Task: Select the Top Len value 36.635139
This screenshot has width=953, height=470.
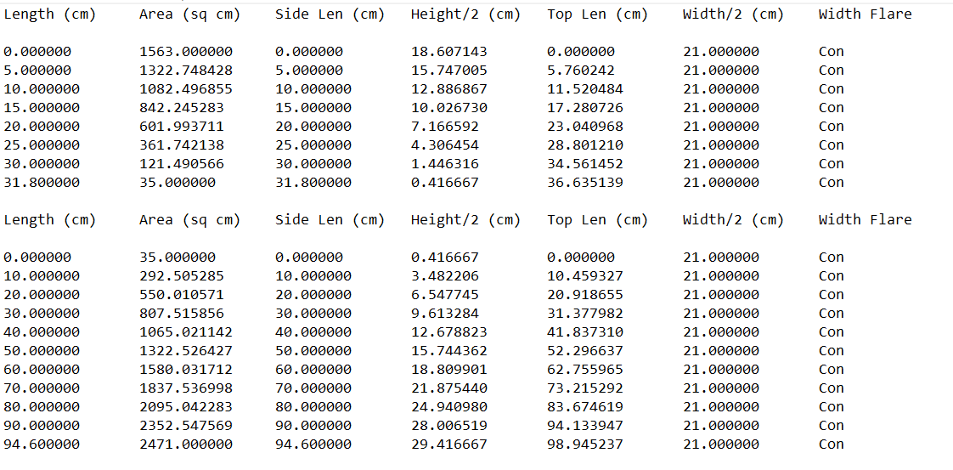Action: point(585,183)
